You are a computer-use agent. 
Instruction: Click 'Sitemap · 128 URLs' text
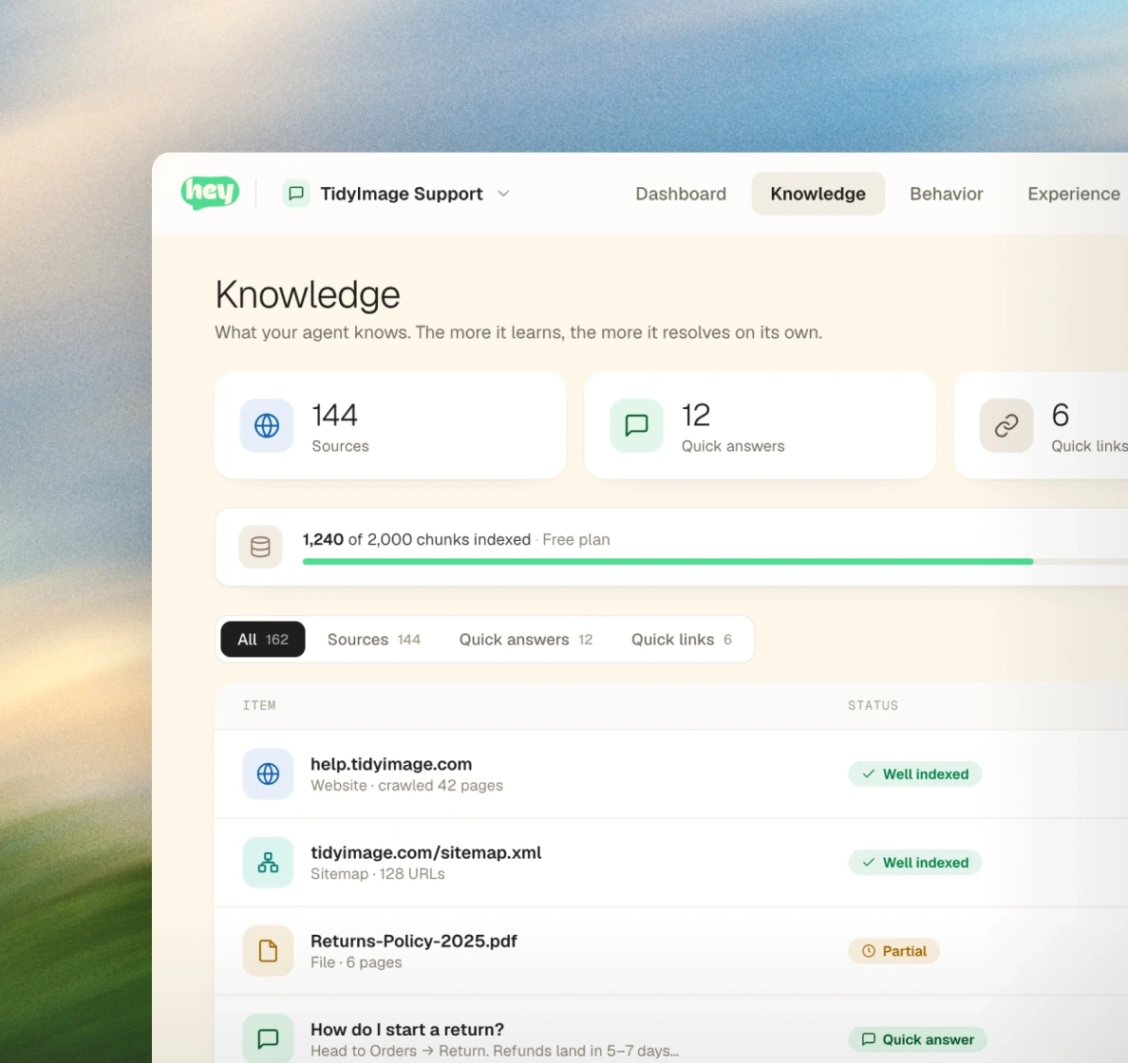coord(378,874)
